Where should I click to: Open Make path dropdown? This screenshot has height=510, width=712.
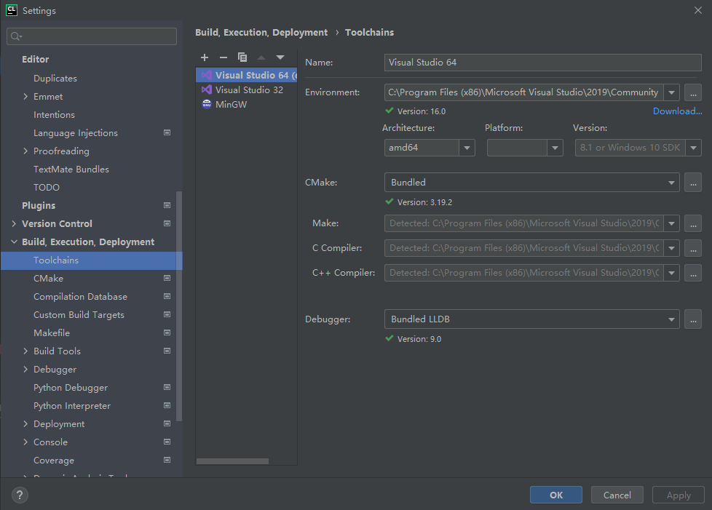(x=671, y=223)
